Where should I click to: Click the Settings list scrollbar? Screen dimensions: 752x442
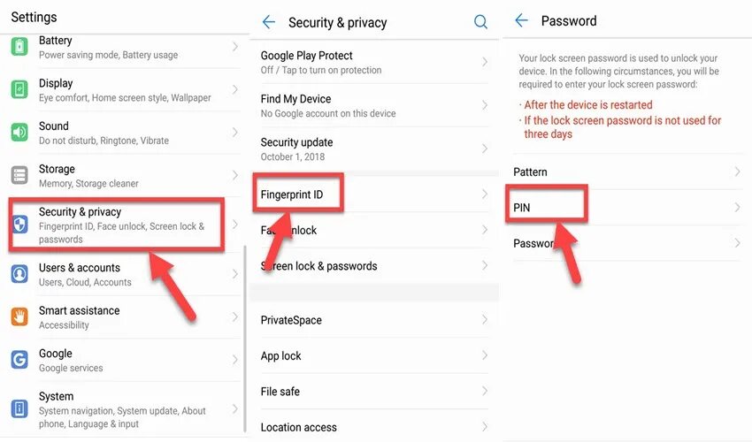pos(245,339)
